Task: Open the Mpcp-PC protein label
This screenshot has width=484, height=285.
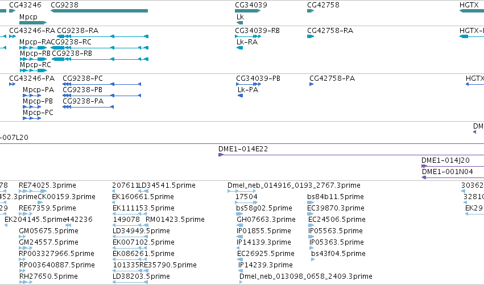Action: coord(38,113)
